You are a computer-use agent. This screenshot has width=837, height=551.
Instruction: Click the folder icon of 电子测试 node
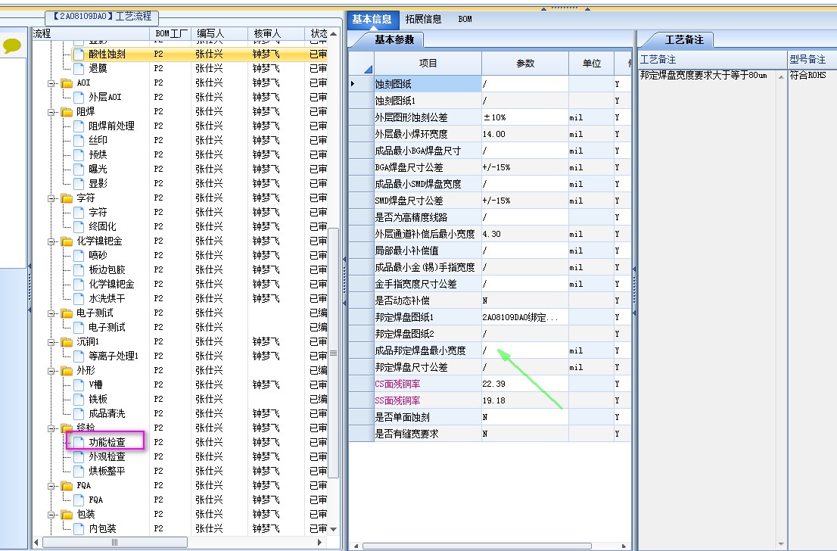point(67,313)
